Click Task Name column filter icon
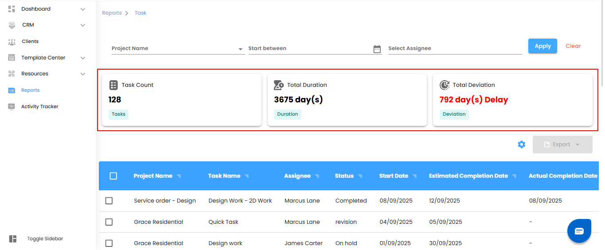Image resolution: width=605 pixels, height=250 pixels. pos(247,176)
